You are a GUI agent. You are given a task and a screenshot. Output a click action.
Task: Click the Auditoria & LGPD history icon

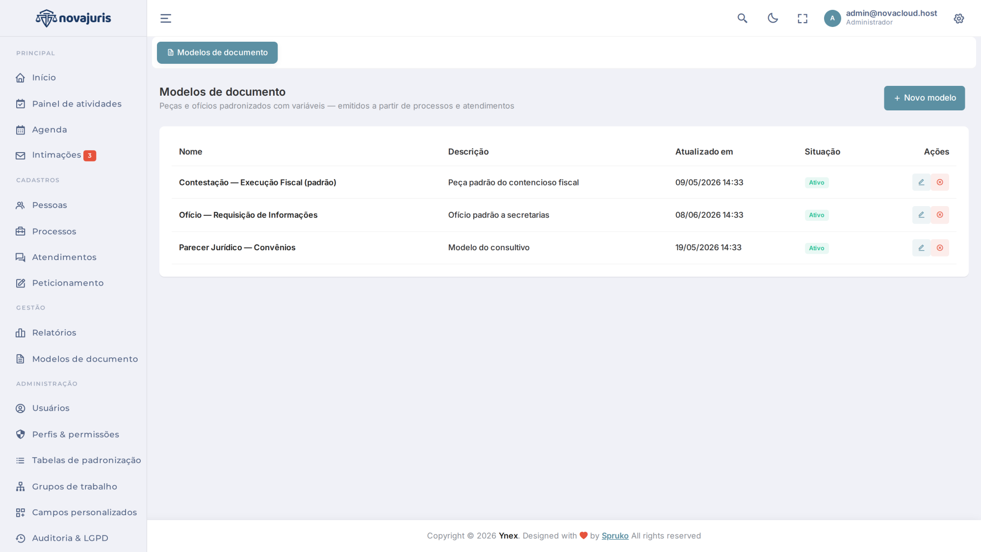(20, 538)
